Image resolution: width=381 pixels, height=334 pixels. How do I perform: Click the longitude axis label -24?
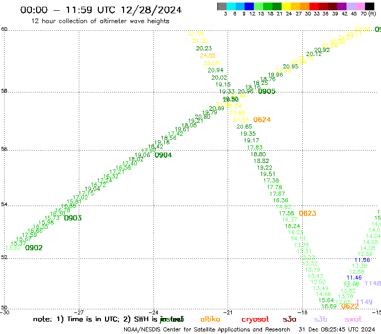pos(153,312)
